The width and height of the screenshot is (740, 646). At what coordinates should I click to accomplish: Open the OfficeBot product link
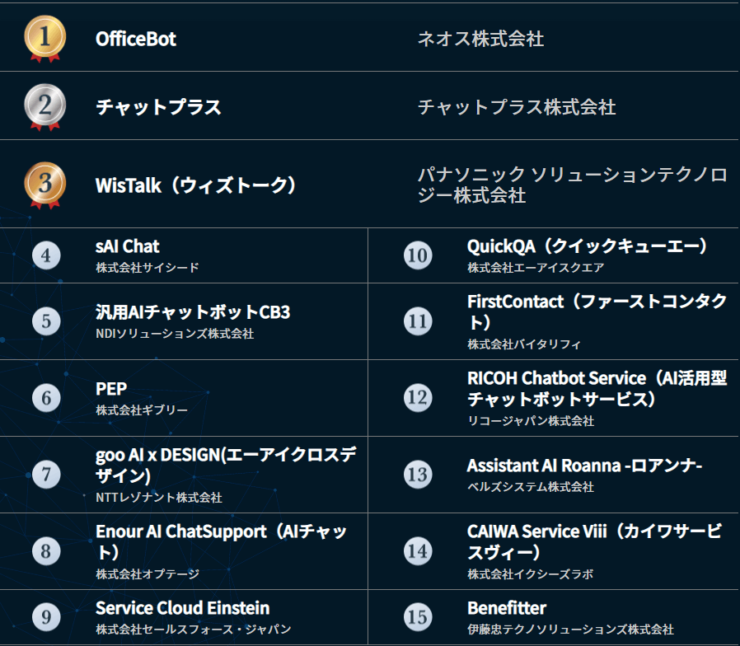(136, 39)
